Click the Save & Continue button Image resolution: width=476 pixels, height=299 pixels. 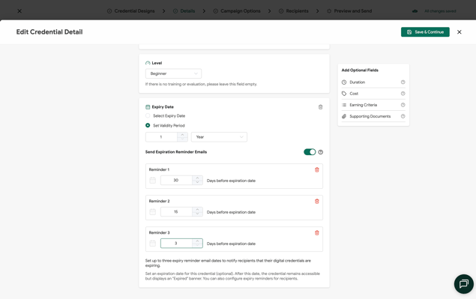tap(425, 32)
